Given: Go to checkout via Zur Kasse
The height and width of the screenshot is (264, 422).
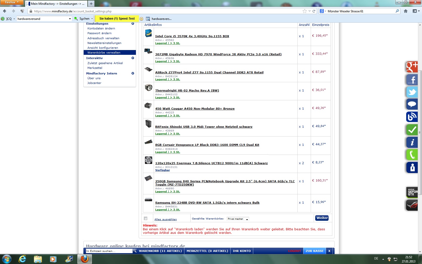Looking at the screenshot, I should 314,251.
